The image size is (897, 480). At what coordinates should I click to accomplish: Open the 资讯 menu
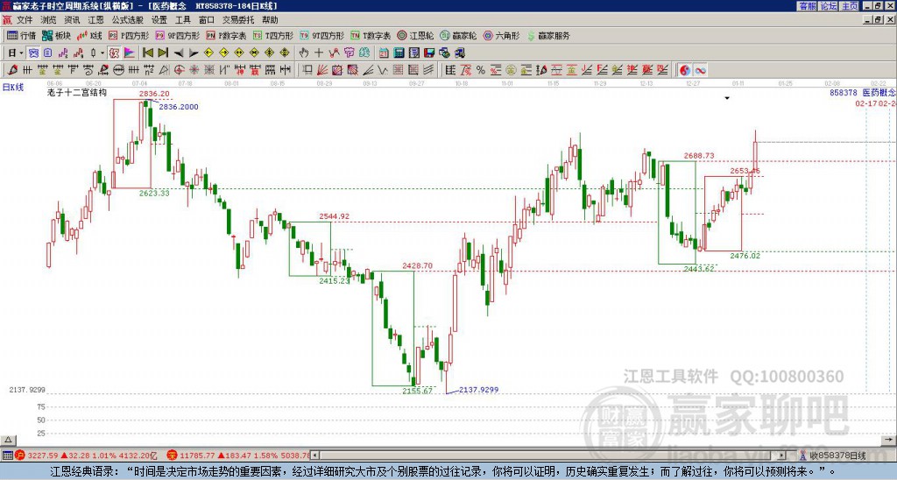coord(72,20)
